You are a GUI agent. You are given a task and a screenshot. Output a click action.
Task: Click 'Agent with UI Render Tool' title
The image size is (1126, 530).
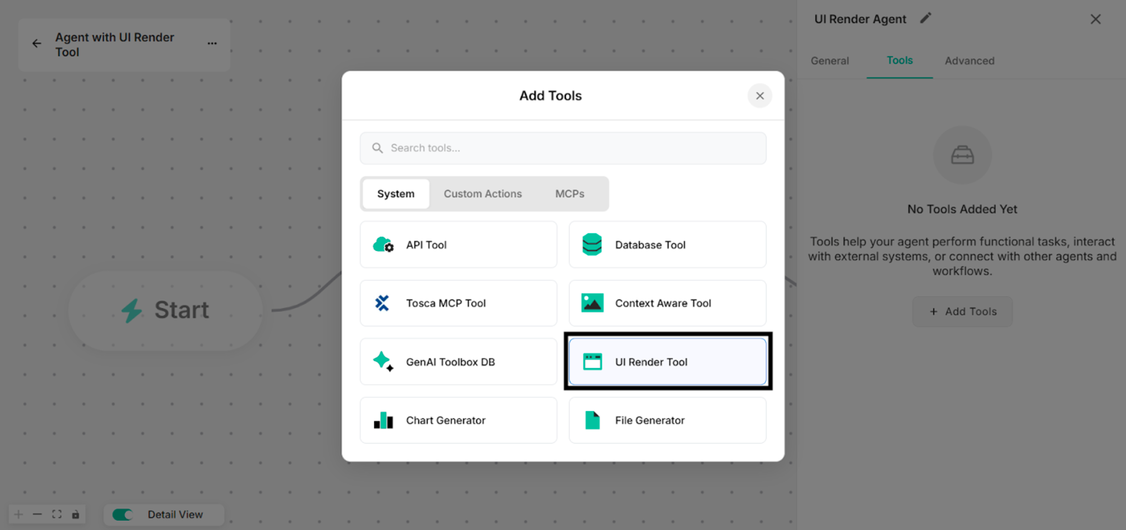pos(115,44)
